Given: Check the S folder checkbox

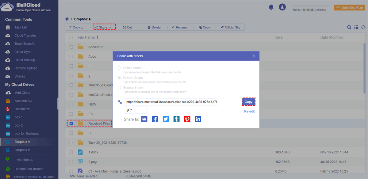Looking at the screenshot, I should coord(71,133).
